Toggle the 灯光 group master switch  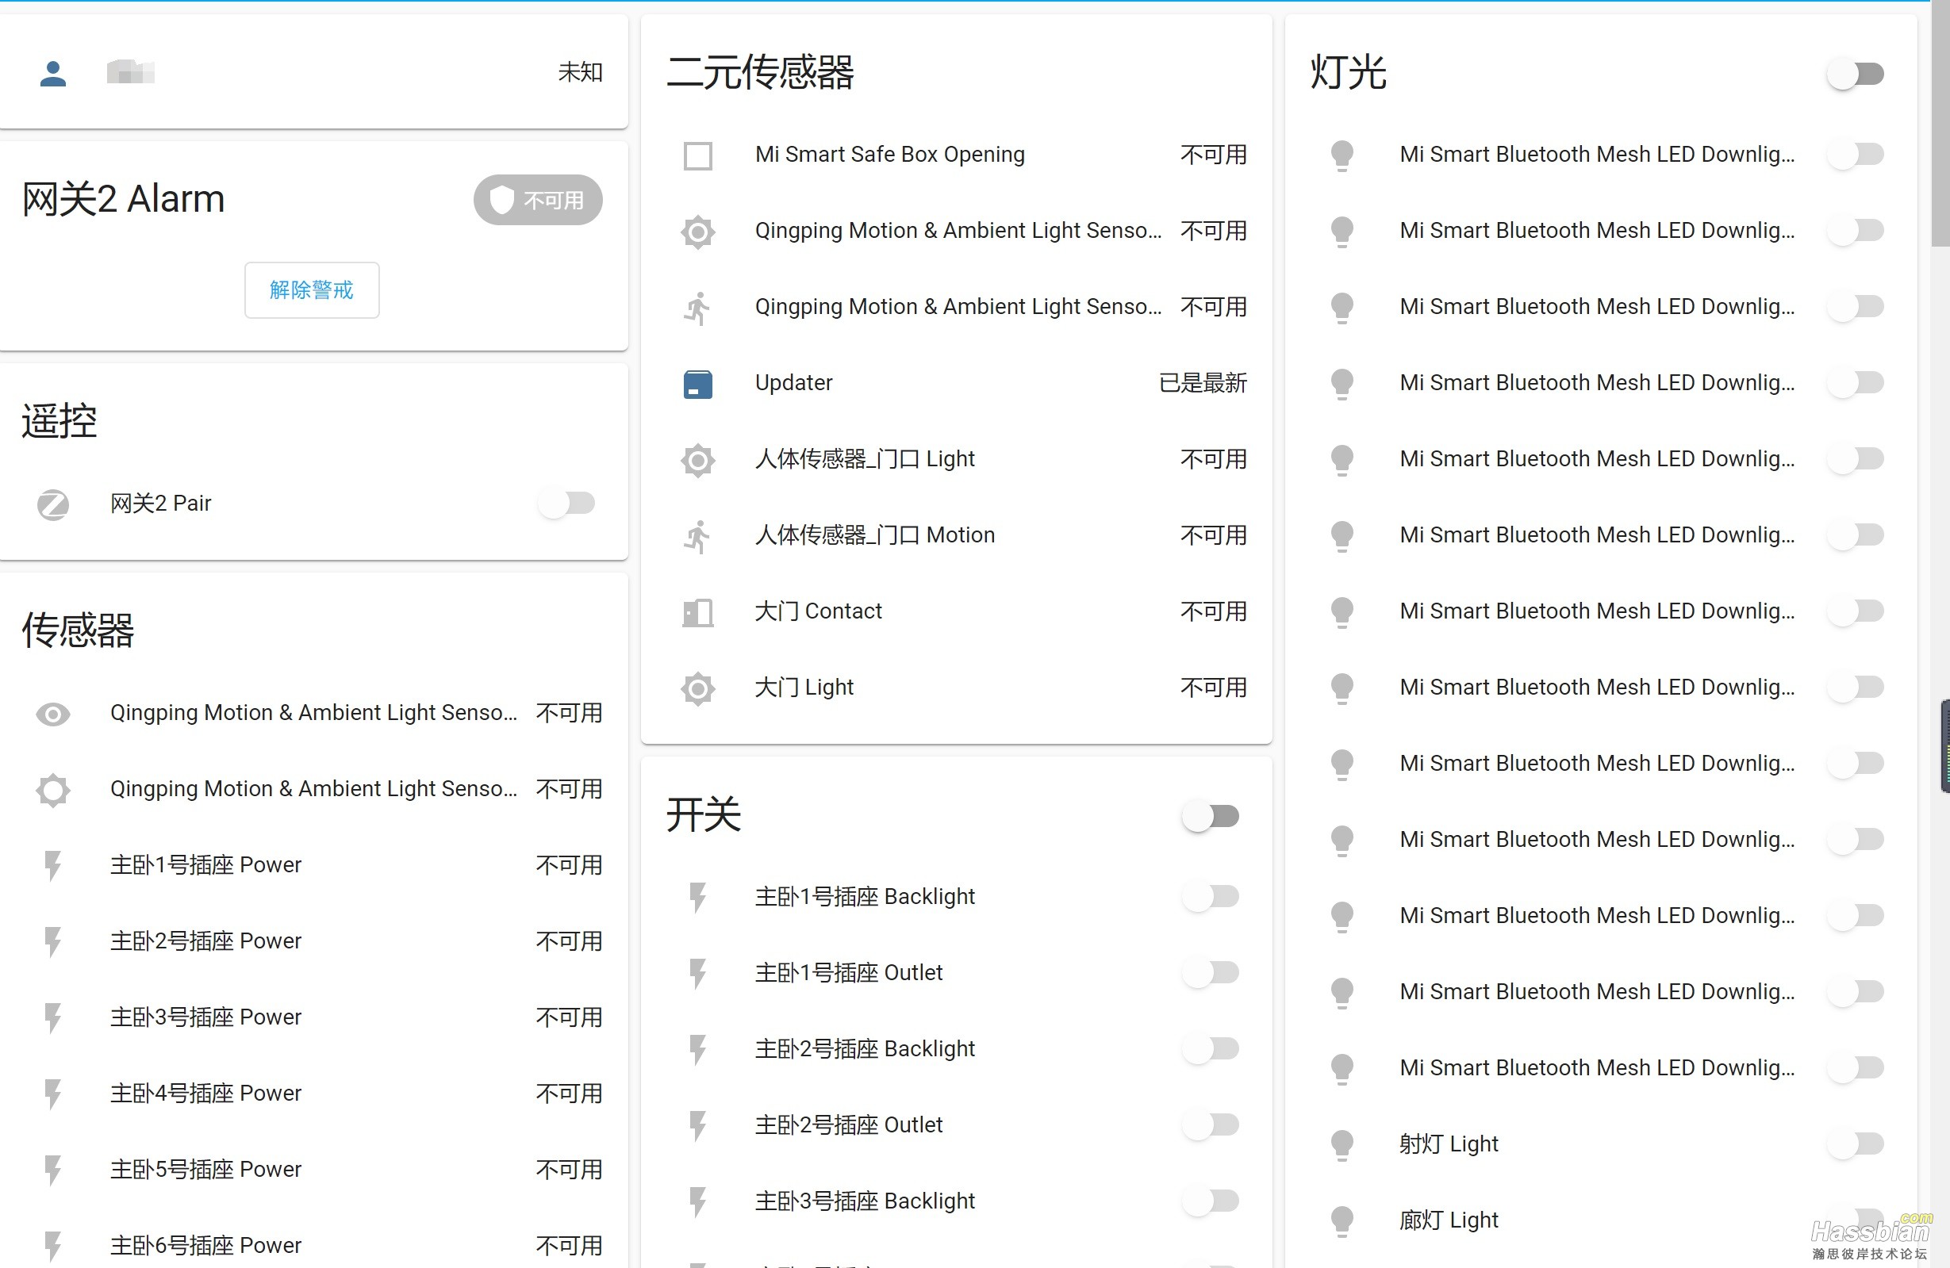point(1856,75)
